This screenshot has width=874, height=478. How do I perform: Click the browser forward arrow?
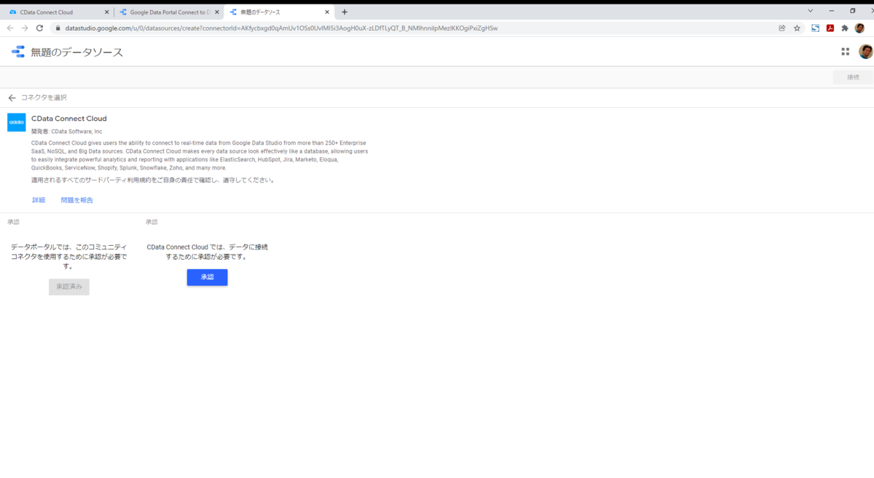point(25,28)
